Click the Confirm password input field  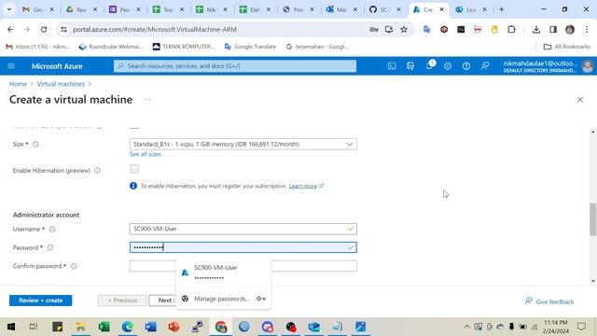click(x=243, y=266)
